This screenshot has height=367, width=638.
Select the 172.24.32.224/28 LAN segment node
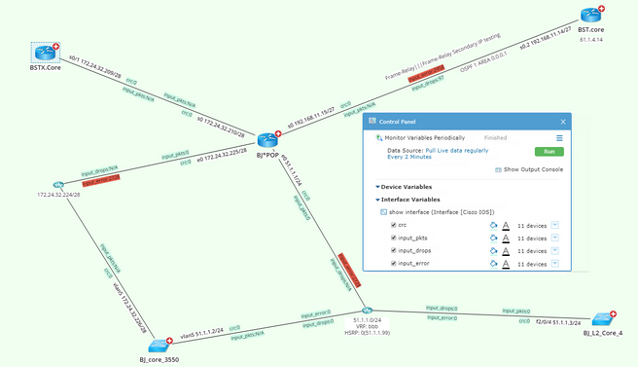click(58, 185)
